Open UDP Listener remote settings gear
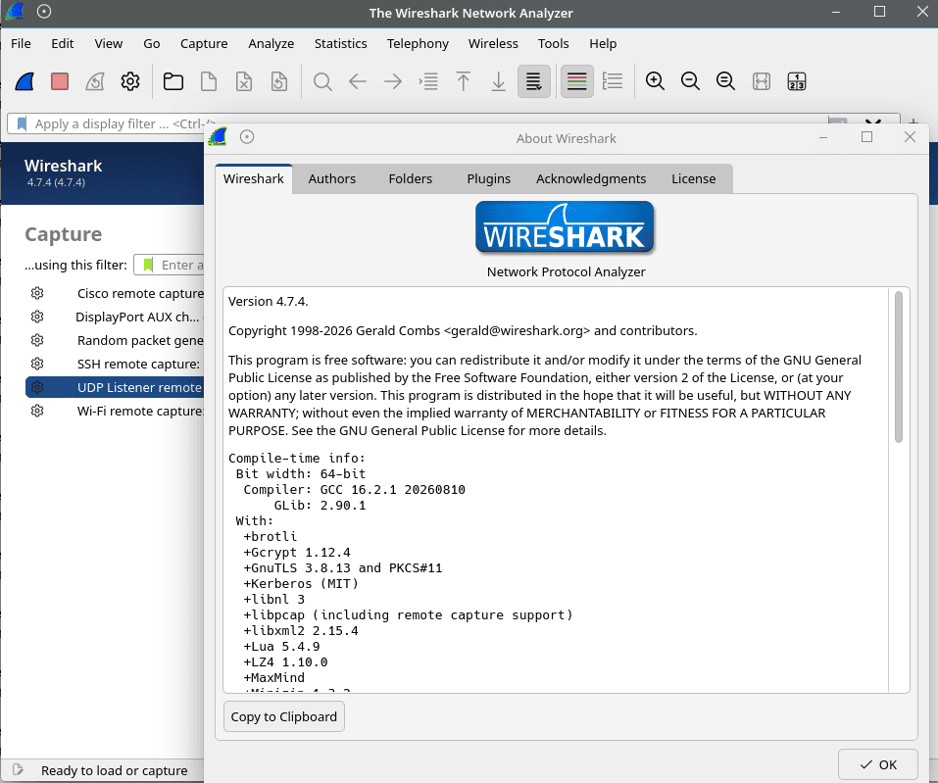The image size is (938, 783). (x=37, y=387)
